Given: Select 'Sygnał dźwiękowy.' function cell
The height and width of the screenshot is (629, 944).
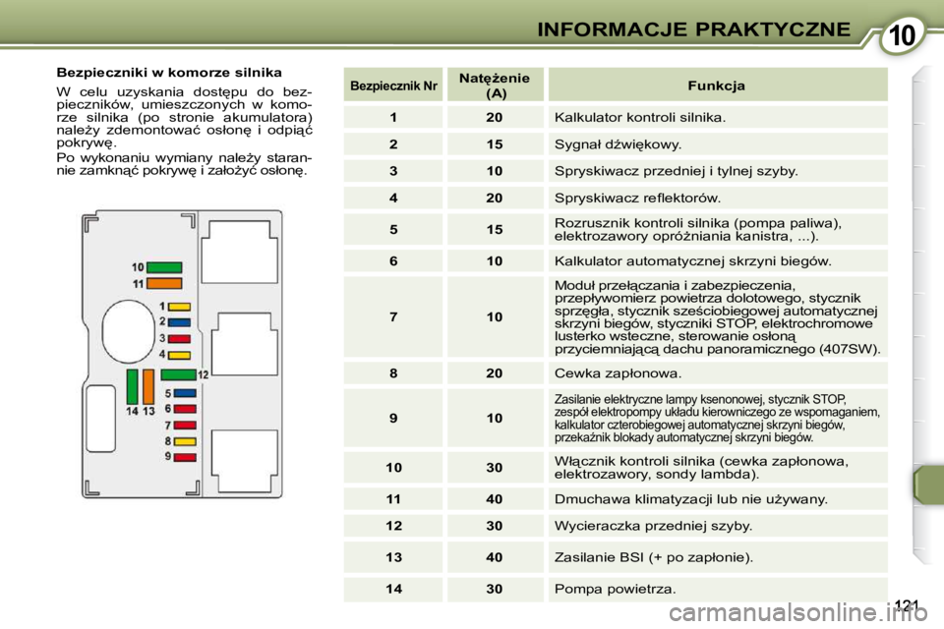Looking at the screenshot, I should (718, 143).
